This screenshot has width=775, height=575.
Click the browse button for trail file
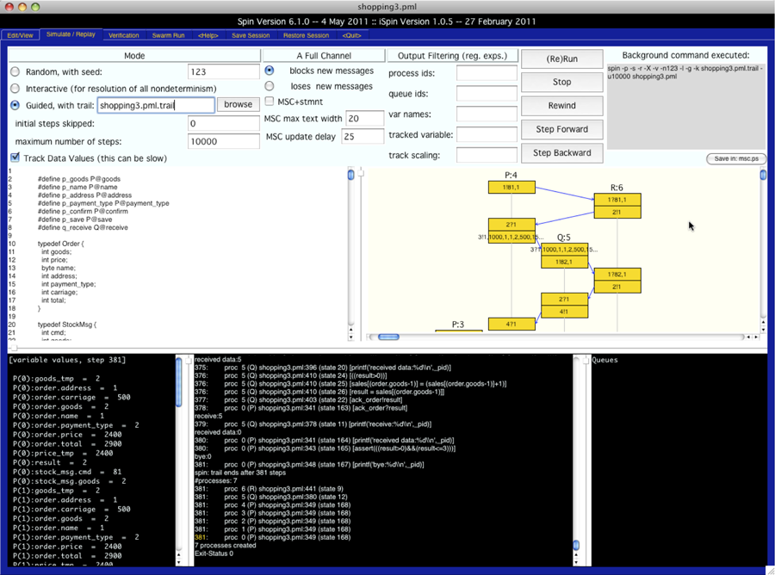coord(239,104)
